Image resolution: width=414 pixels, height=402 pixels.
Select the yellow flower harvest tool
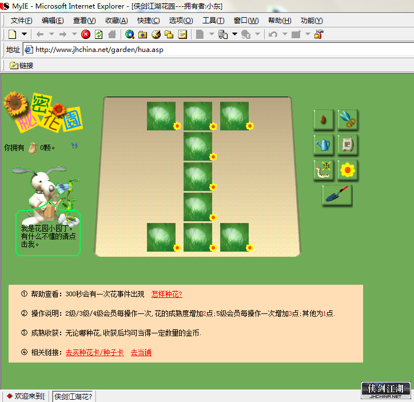click(x=348, y=170)
